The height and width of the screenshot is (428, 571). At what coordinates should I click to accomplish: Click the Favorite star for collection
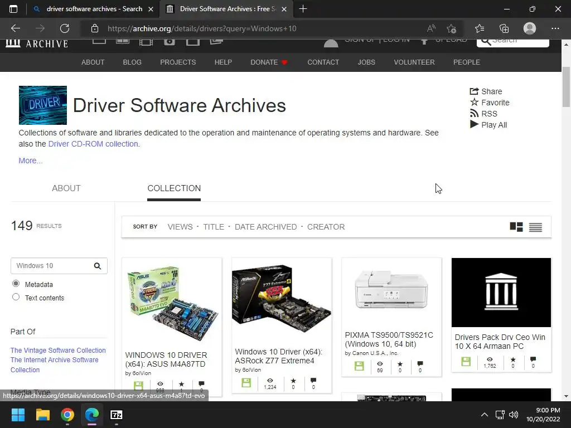point(474,103)
